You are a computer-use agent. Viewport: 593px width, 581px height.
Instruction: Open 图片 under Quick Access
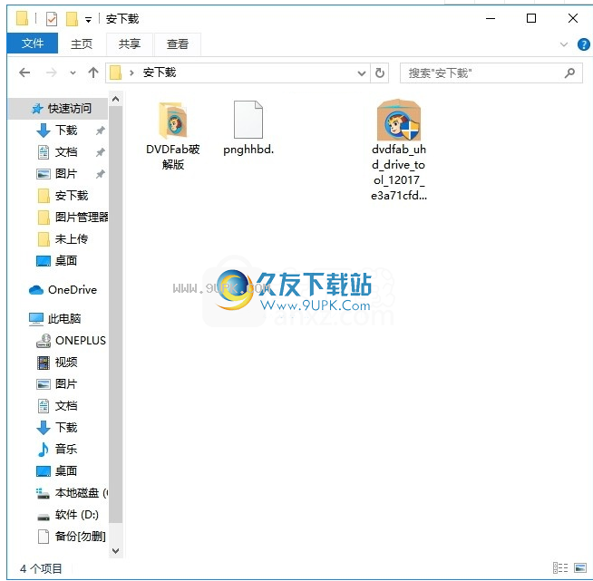click(x=66, y=174)
